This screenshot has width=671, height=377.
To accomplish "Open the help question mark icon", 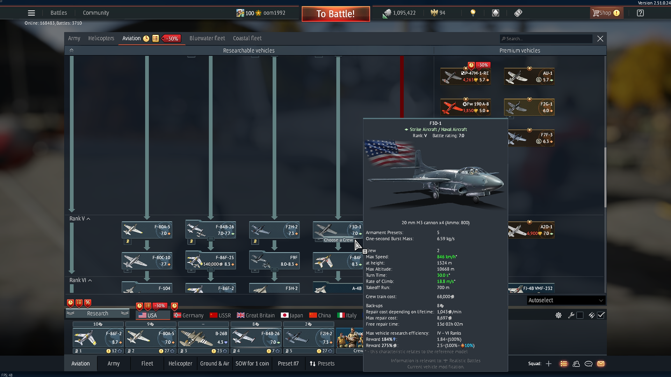I will 640,13.
